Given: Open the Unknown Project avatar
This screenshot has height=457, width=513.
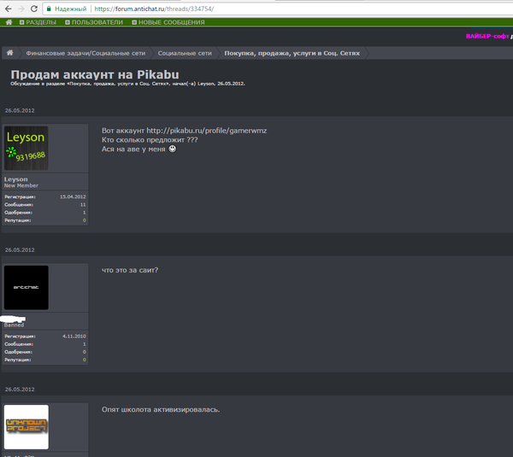Looking at the screenshot, I should (27, 427).
